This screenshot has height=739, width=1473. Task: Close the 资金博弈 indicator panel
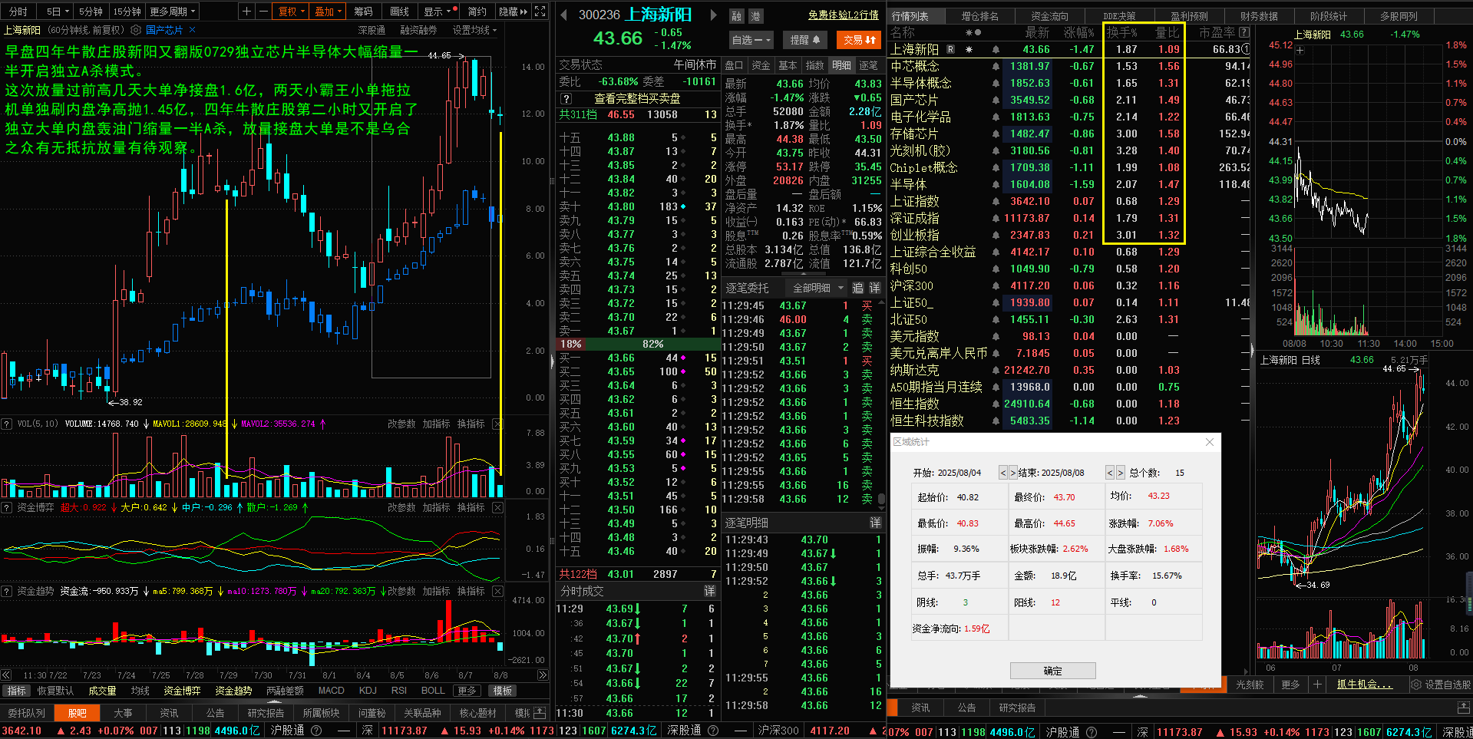(x=497, y=507)
